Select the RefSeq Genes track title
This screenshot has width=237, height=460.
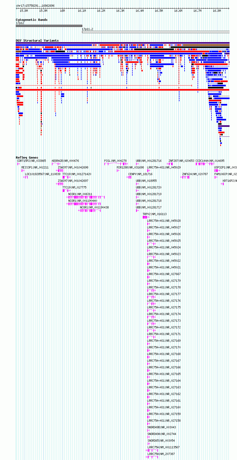[27, 158]
